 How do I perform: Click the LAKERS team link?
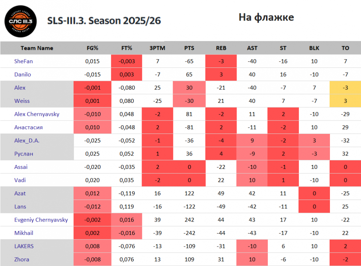tap(25, 246)
